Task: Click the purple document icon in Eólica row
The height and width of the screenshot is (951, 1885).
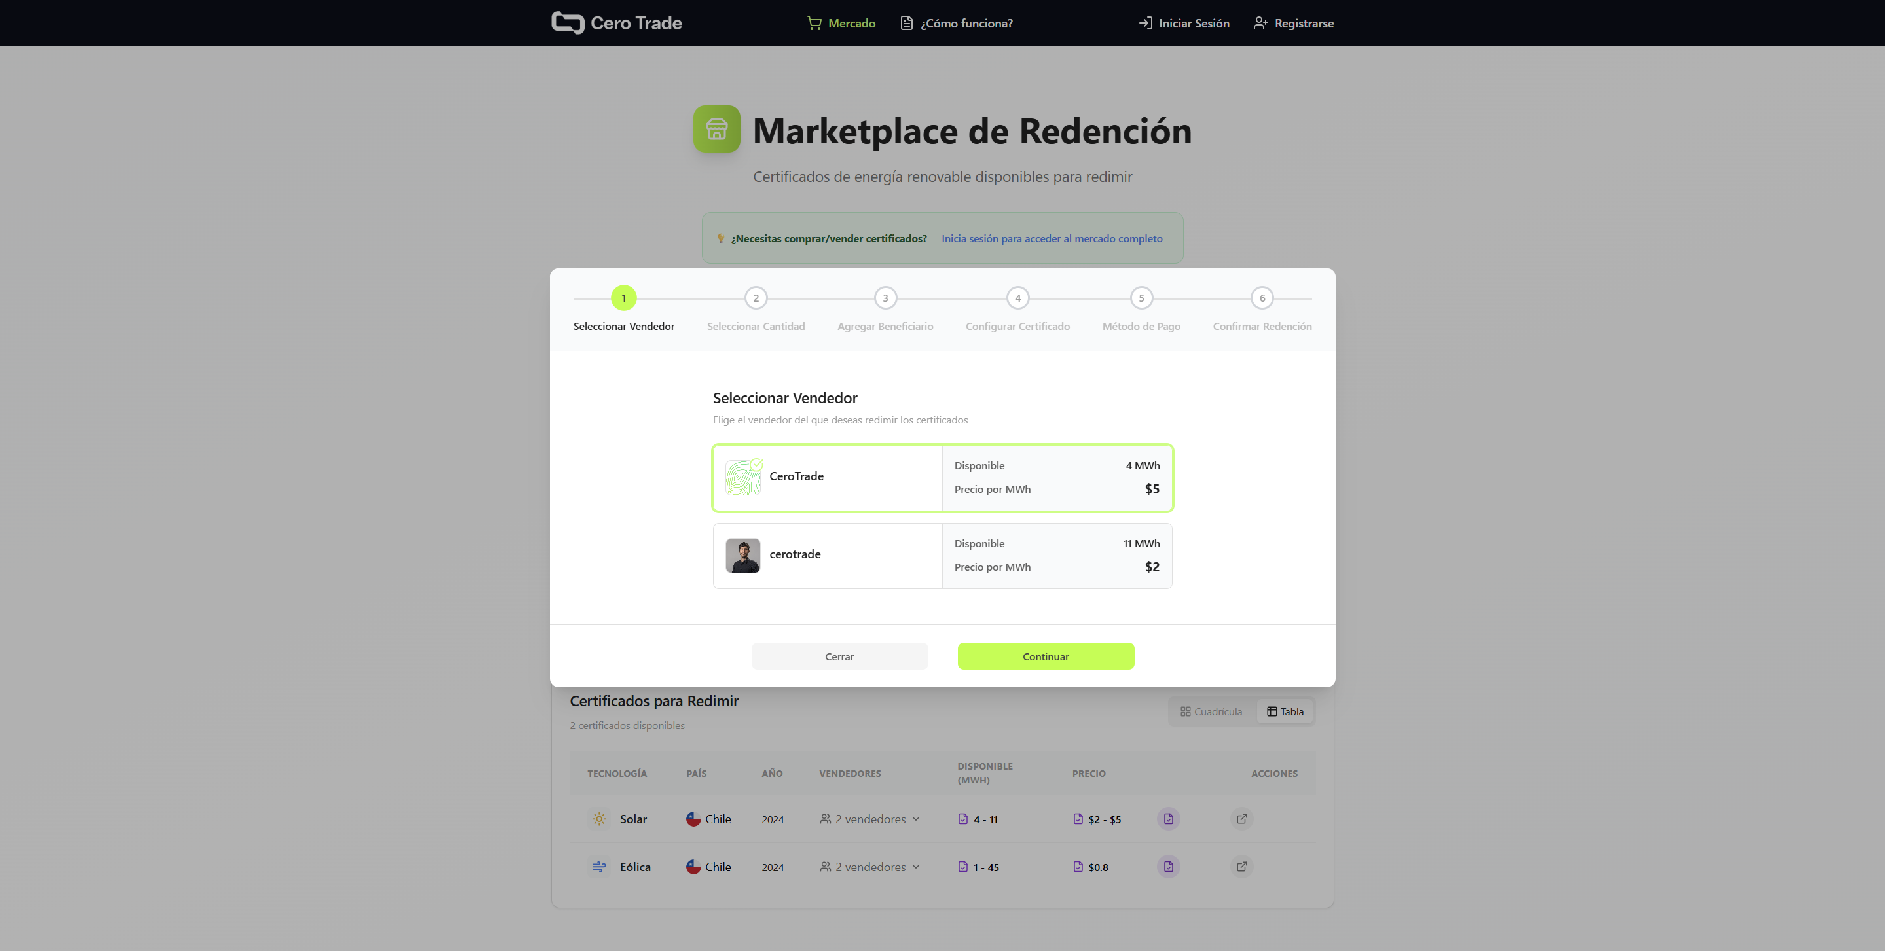Action: [1168, 866]
